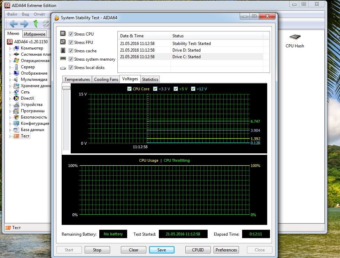
Task: Click the Безопасность shield icon
Action: [x=16, y=117]
